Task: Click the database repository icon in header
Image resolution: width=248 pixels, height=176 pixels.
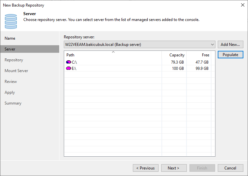Action: [x=11, y=21]
